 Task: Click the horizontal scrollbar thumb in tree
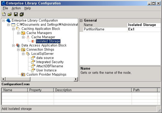(x=18, y=79)
